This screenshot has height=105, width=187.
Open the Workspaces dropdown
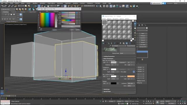tap(180, 3)
